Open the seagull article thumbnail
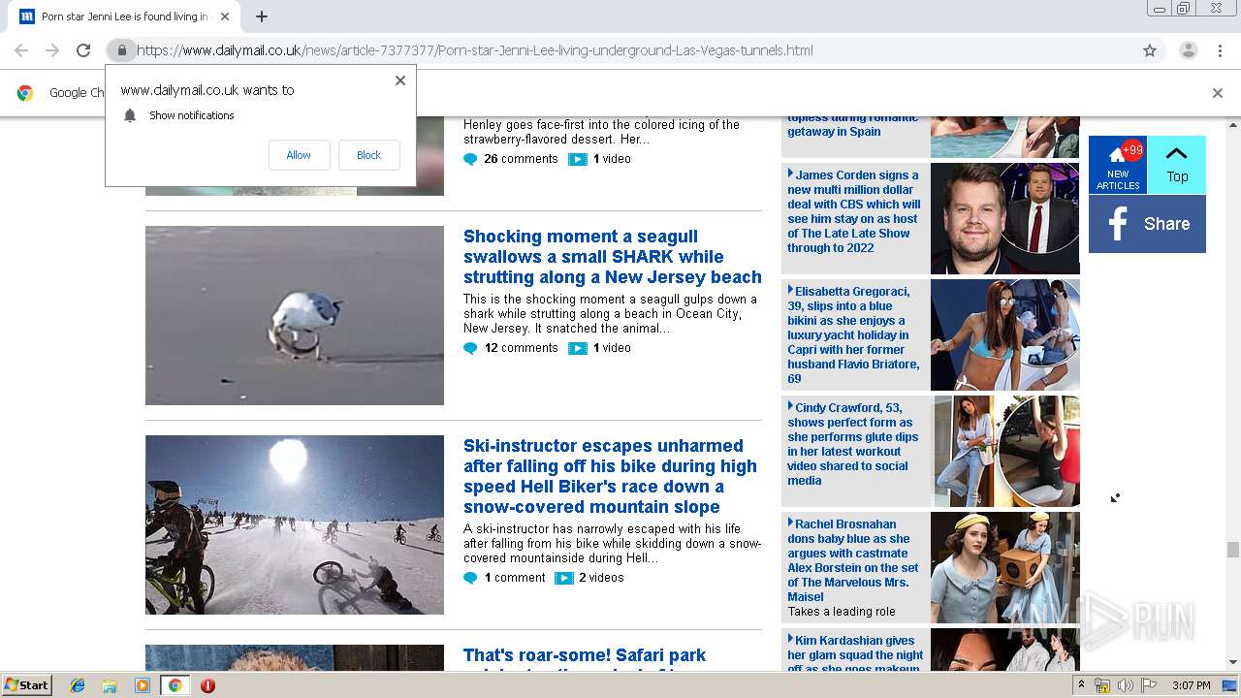The image size is (1241, 698). click(295, 316)
